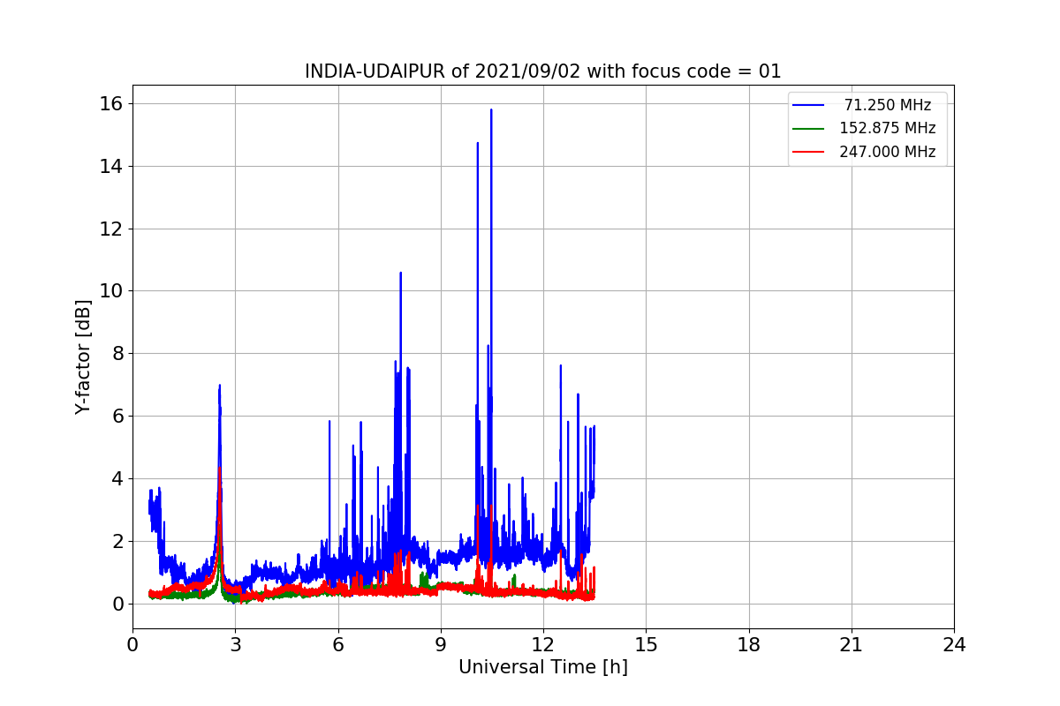Click the x-axis tick label 0
This screenshot has height=706, width=1060.
132,644
